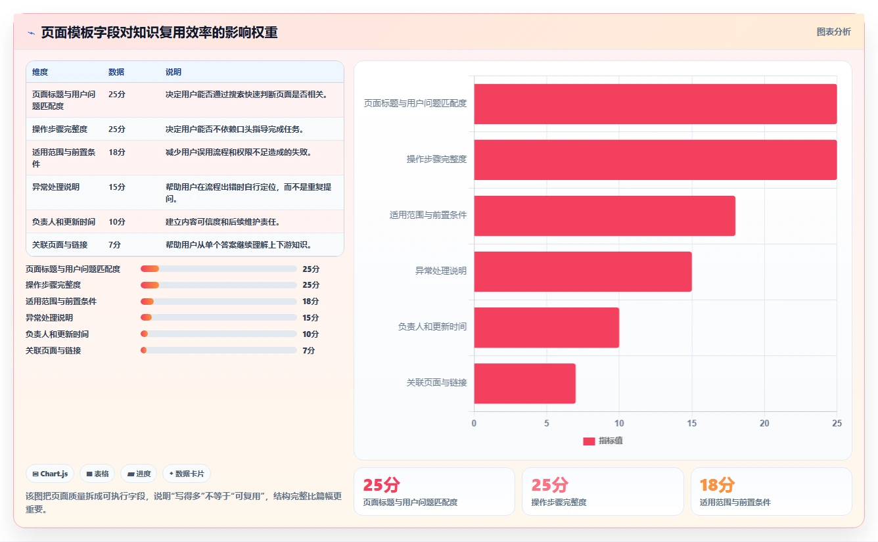Click the red 指标值 legend color box
Screen dimensions: 878x542
(x=589, y=441)
